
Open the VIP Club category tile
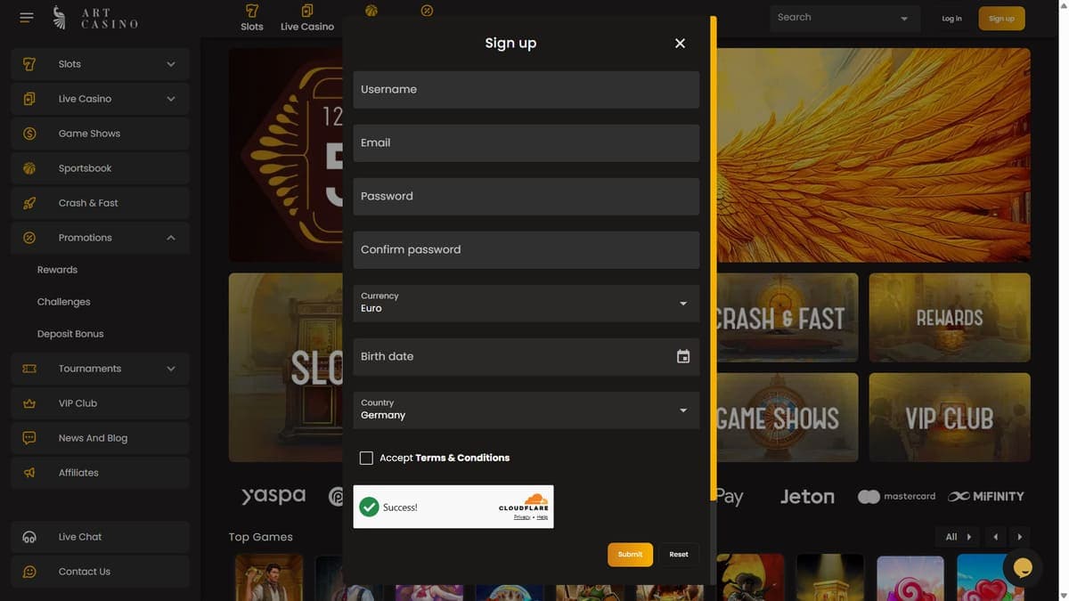coord(950,418)
